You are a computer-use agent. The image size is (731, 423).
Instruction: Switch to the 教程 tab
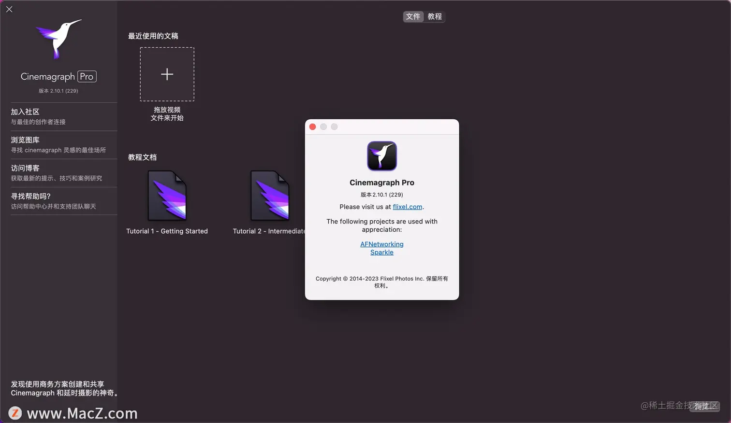pyautogui.click(x=435, y=16)
